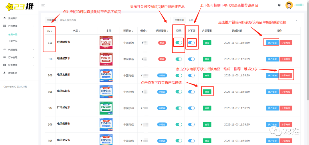Select 下架产品 submenu item
The width and height of the screenshot is (309, 145).
(x=13, y=41)
